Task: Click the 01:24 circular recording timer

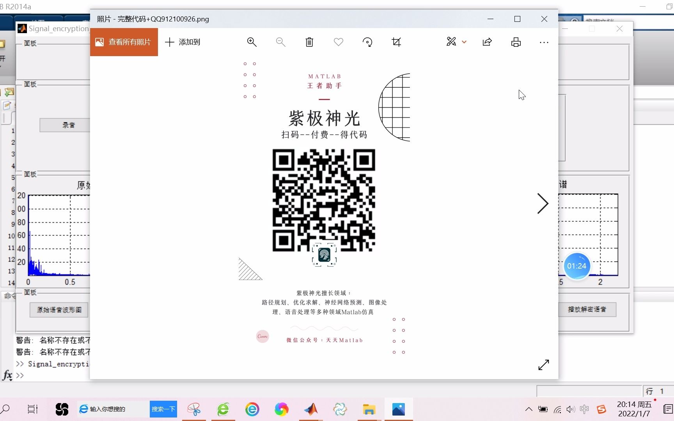Action: pyautogui.click(x=577, y=266)
